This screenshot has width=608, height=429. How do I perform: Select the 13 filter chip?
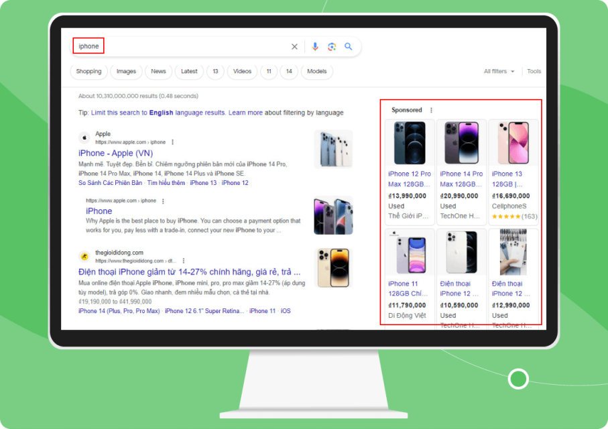click(x=215, y=71)
